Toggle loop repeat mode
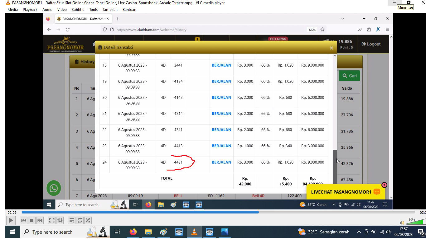Screen dimensions: 426x239 click(80, 220)
